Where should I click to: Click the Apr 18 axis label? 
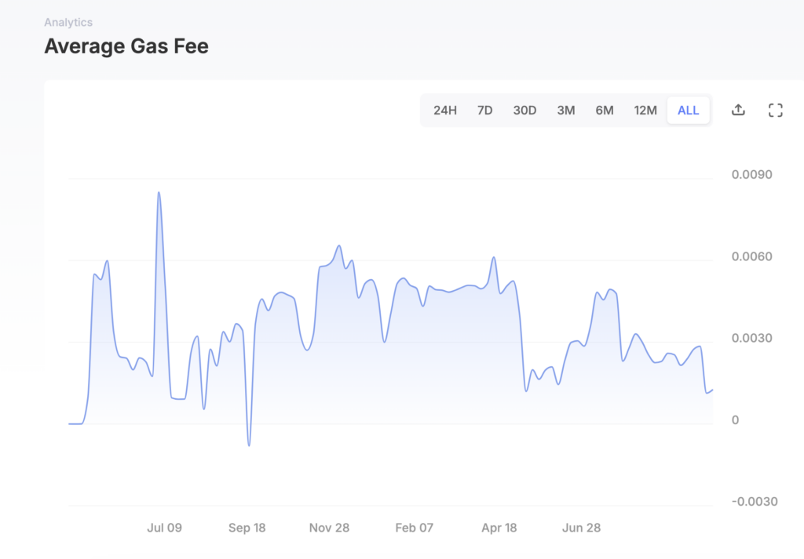tap(499, 528)
